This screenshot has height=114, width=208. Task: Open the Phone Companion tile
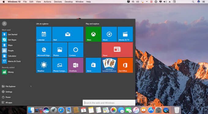(x=60, y=65)
